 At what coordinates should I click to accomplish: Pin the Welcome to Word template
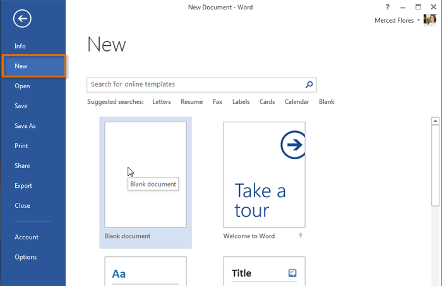point(301,236)
